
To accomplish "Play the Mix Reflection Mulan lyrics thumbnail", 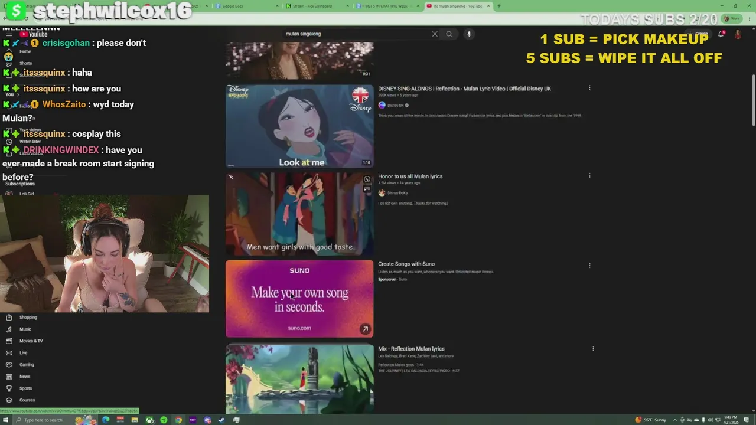I will pos(299,380).
